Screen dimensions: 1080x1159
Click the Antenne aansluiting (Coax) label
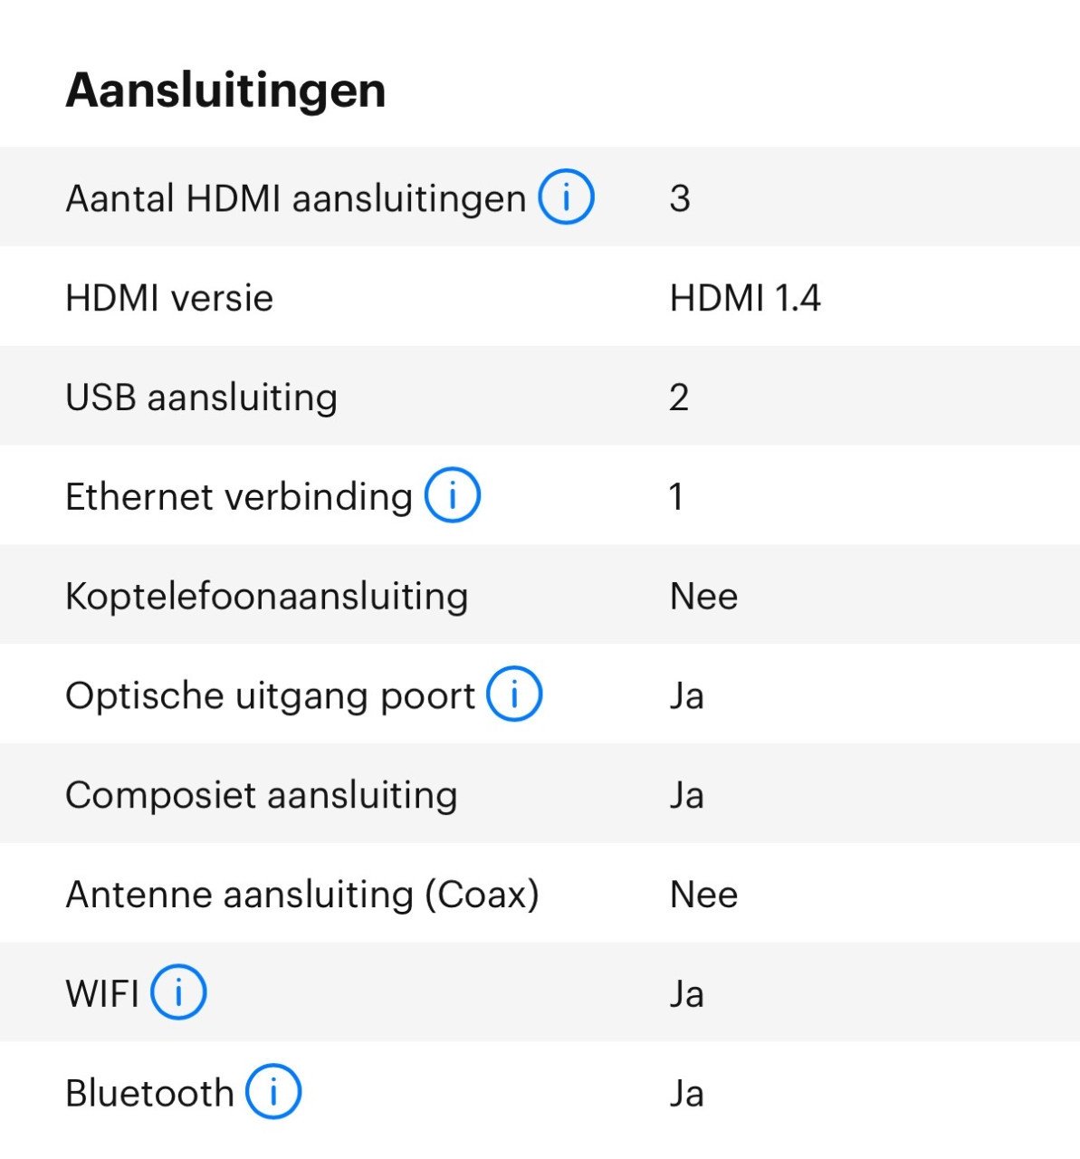click(x=302, y=895)
